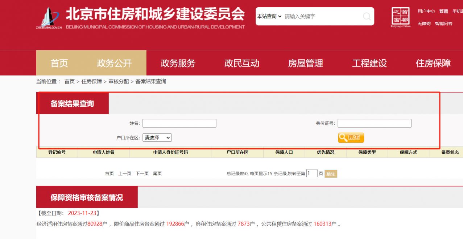Image resolution: width=463 pixels, height=239 pixels.
Task: Click the 申请人身份证号码 column header
Action: coord(170,152)
